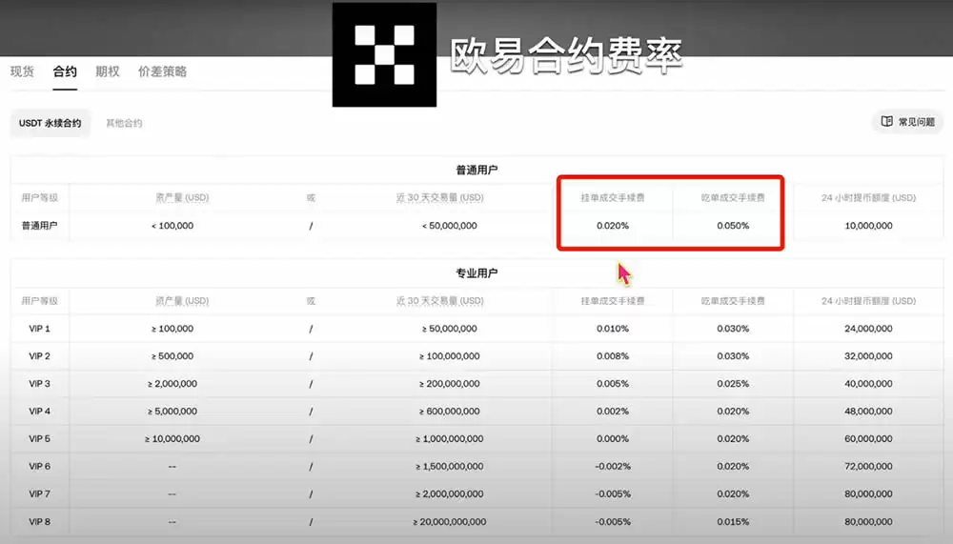Click 普通用户 row's 0.050% taker fee
The width and height of the screenshot is (953, 544).
pos(733,226)
